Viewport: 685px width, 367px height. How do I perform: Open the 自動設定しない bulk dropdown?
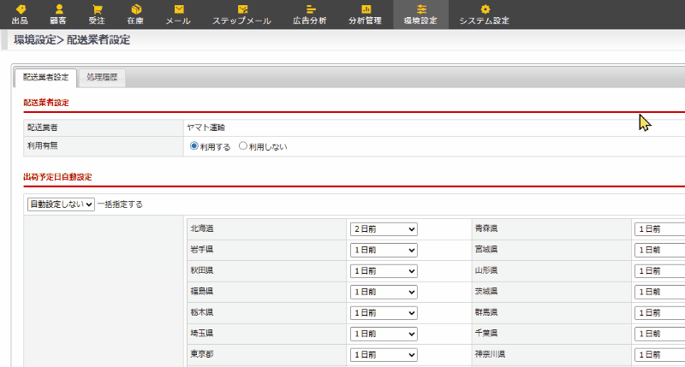tap(61, 204)
